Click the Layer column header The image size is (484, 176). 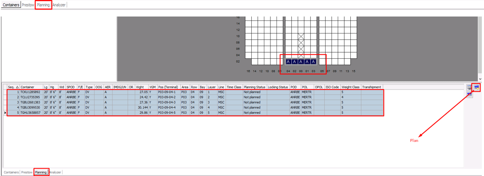tap(211, 87)
